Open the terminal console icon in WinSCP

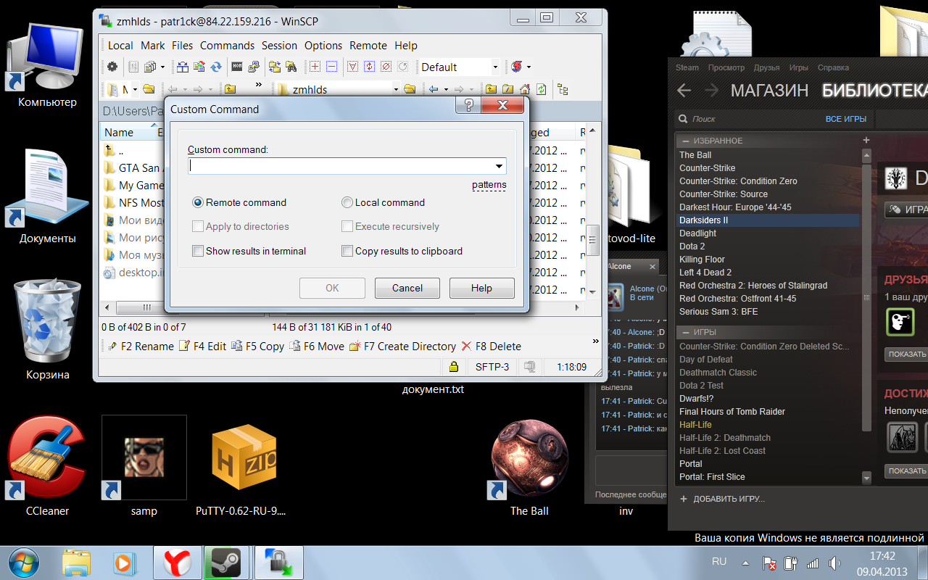coord(237,67)
